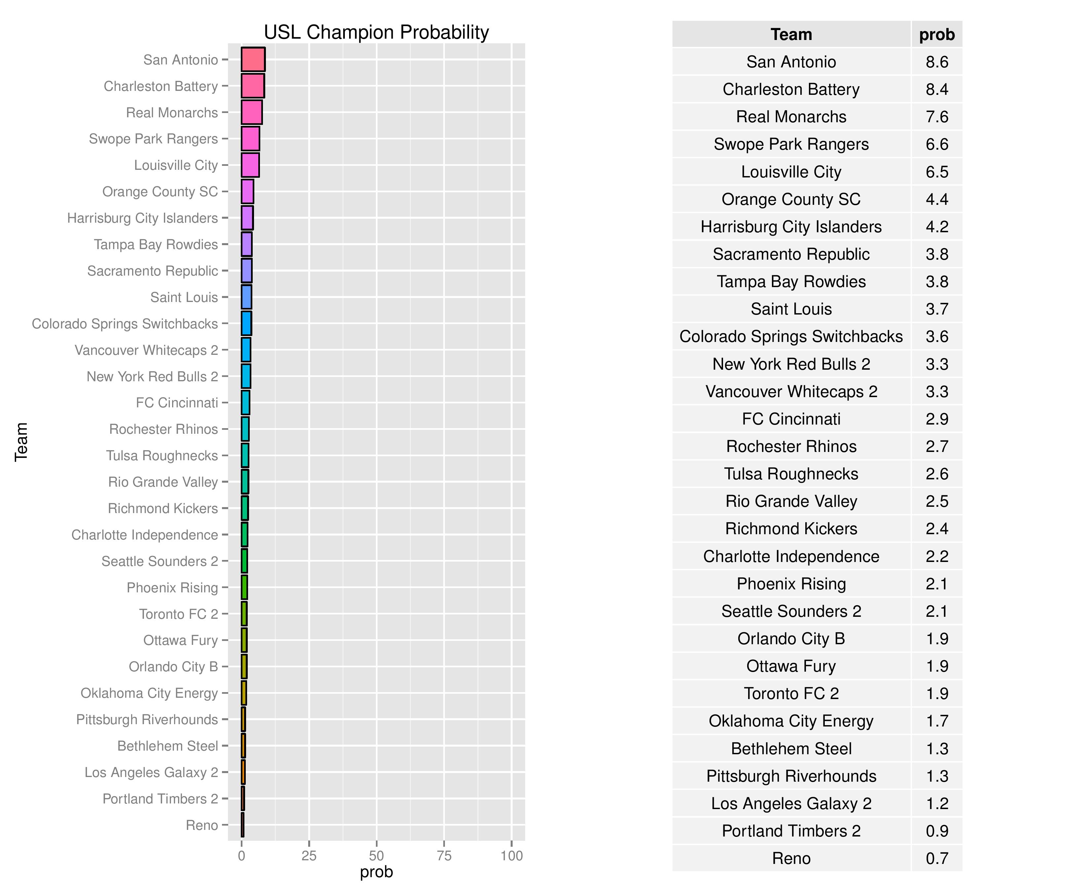Screen dimensions: 1090x892
Task: Select the Charleston Battery bar
Action: click(x=253, y=86)
